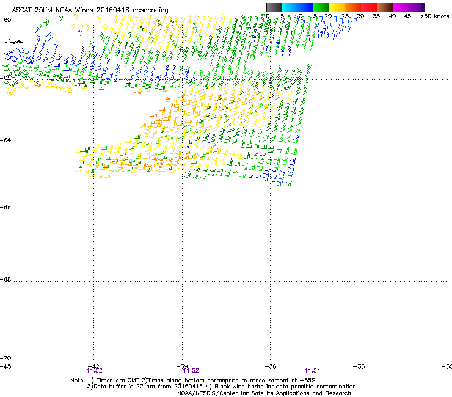Image resolution: width=452 pixels, height=397 pixels.
Task: Click the -66 latitude label
Action: click(5, 207)
